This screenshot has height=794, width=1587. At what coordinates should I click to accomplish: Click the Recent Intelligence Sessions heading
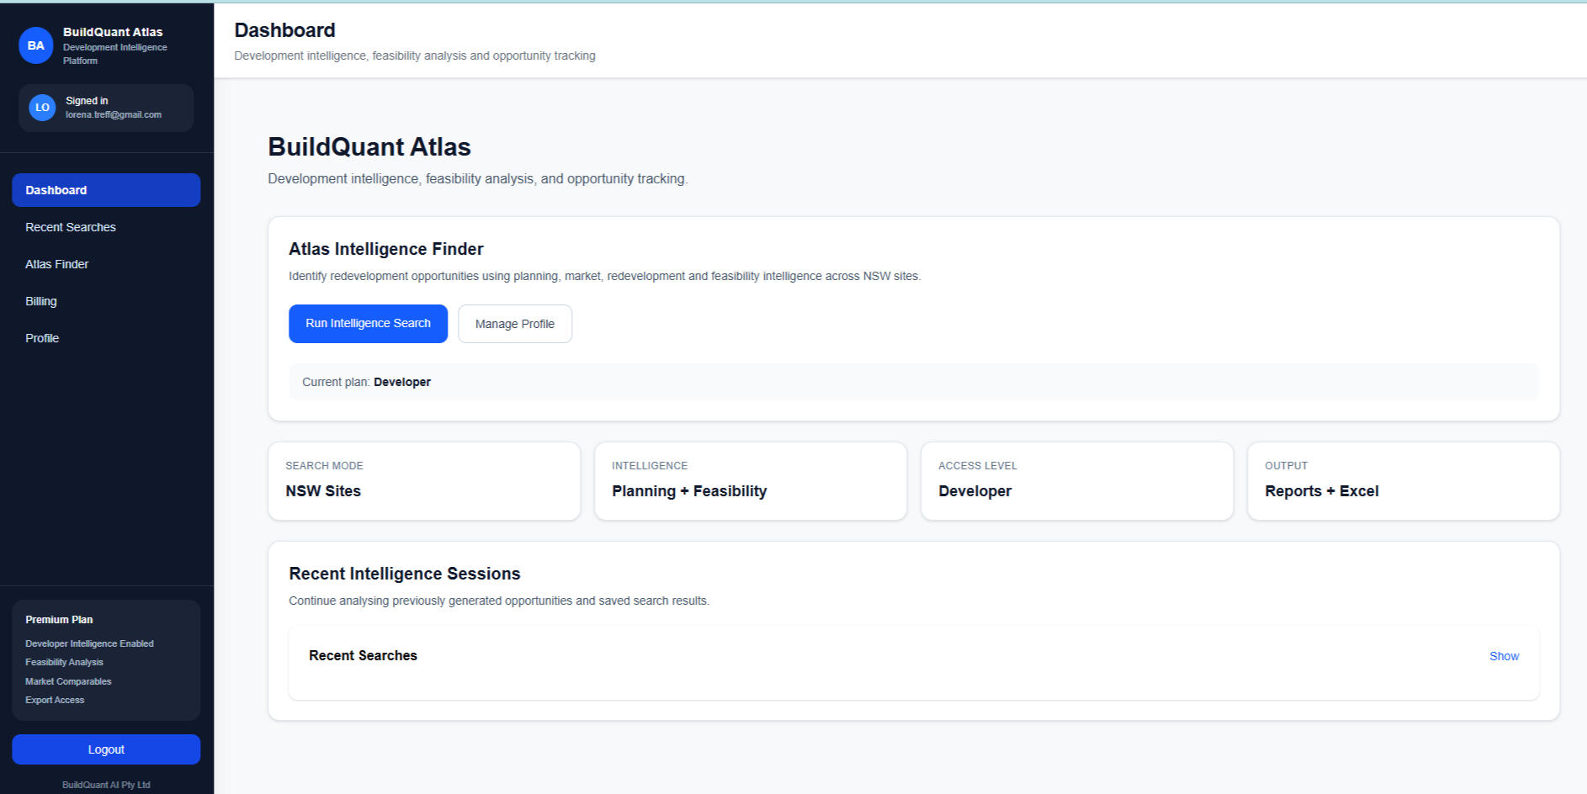405,574
